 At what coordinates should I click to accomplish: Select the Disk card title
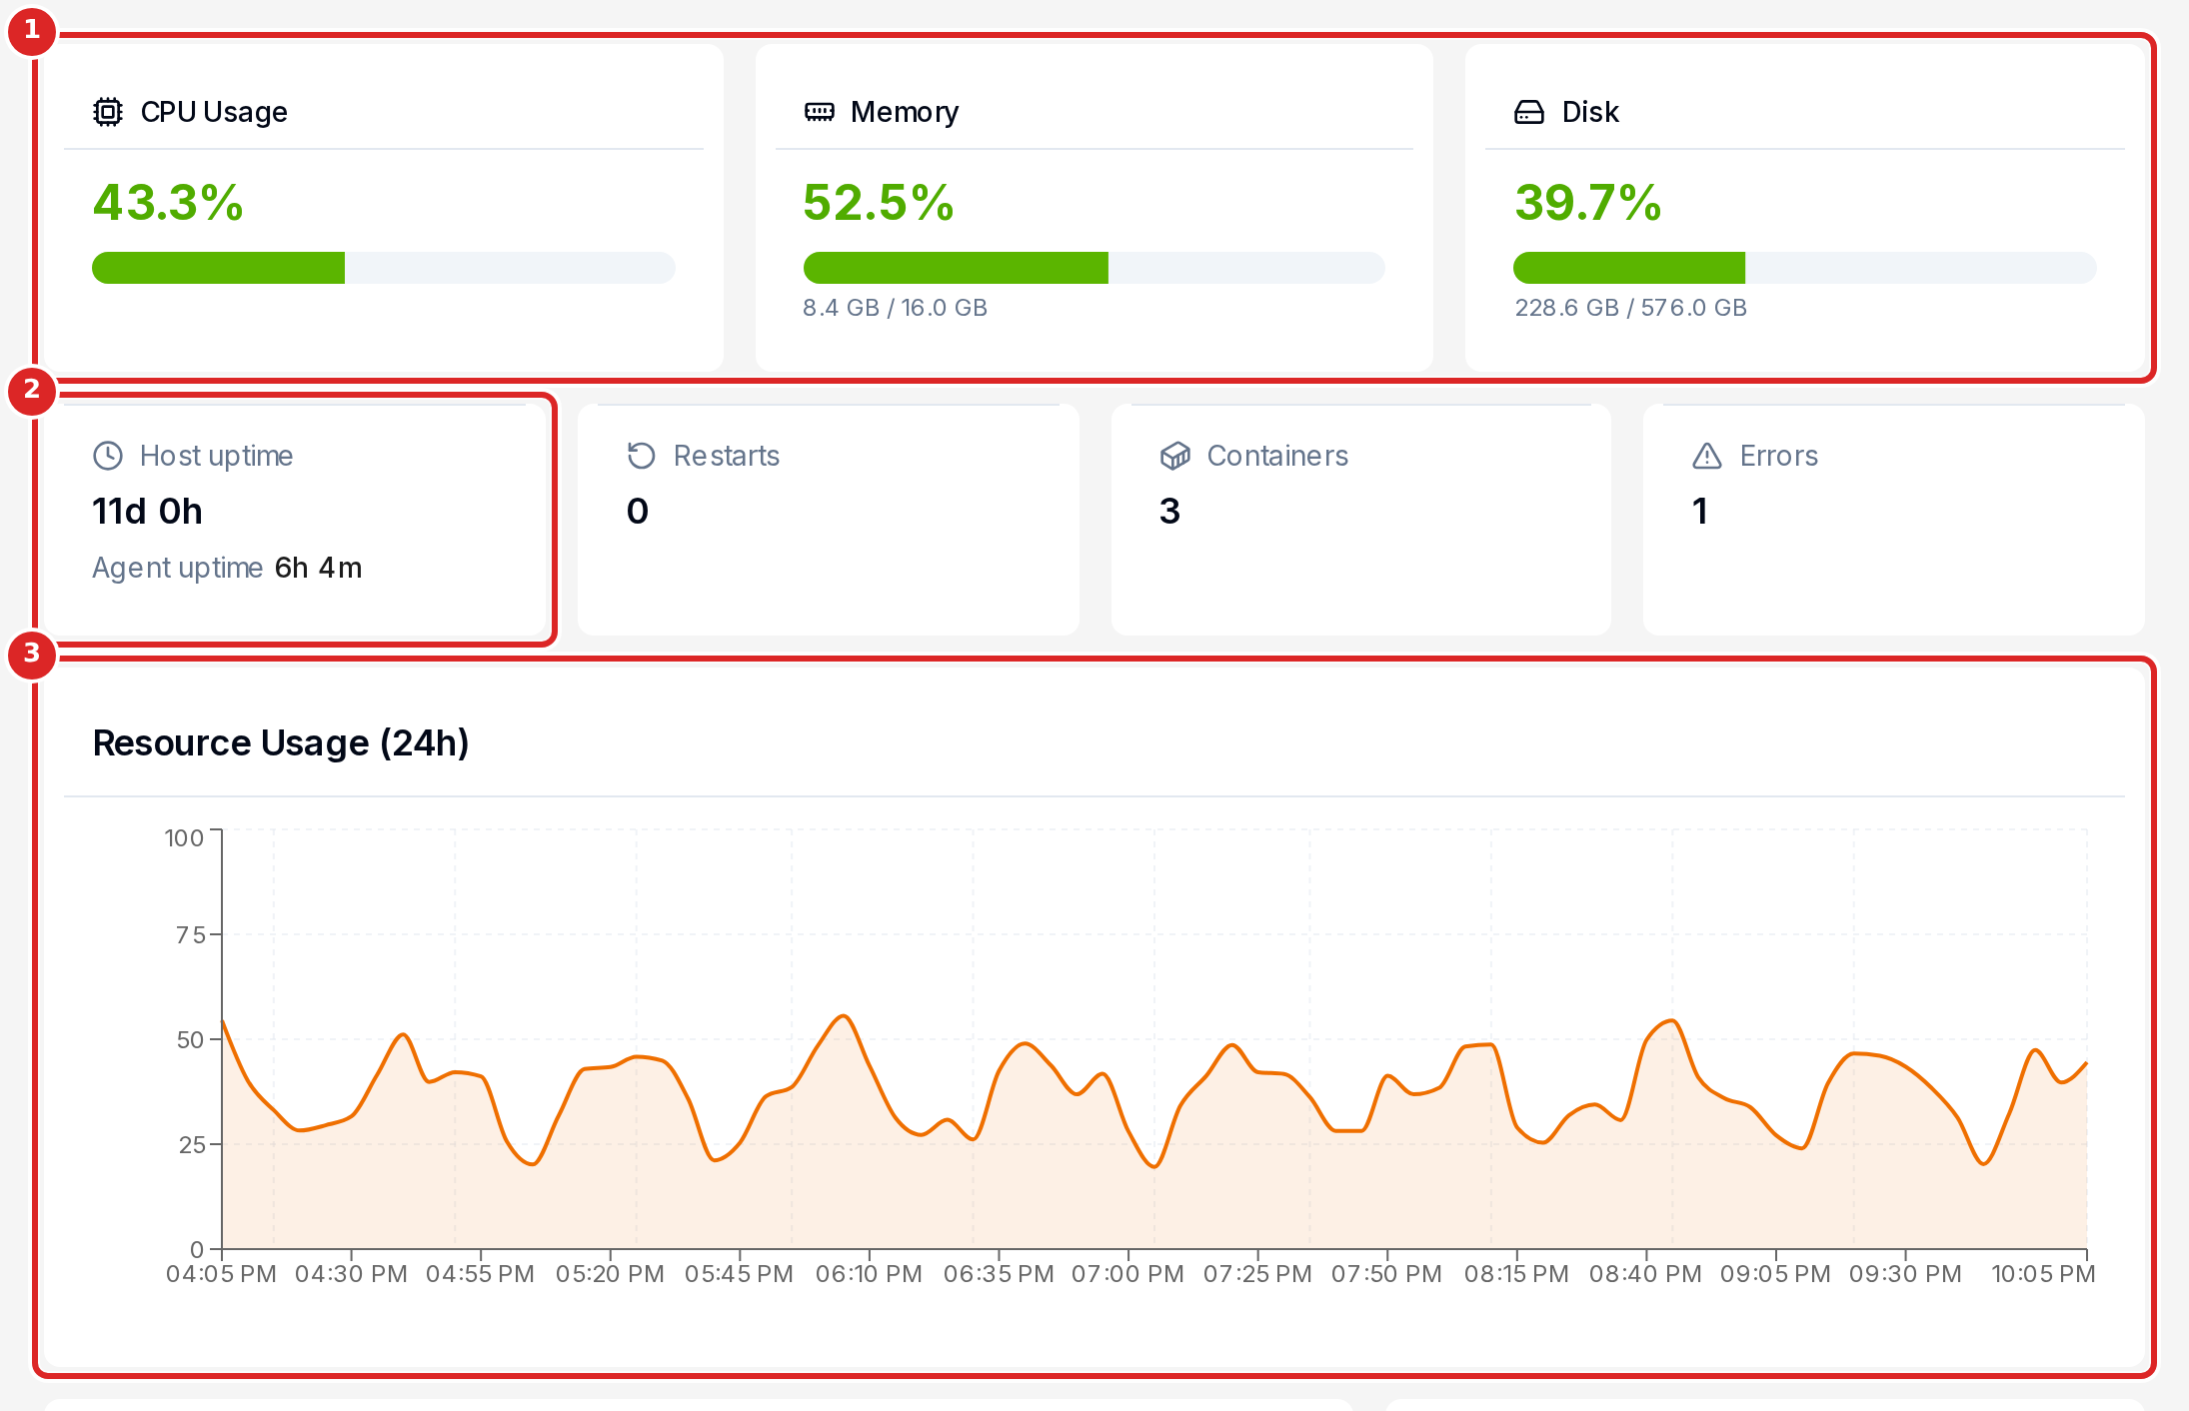[x=1590, y=112]
